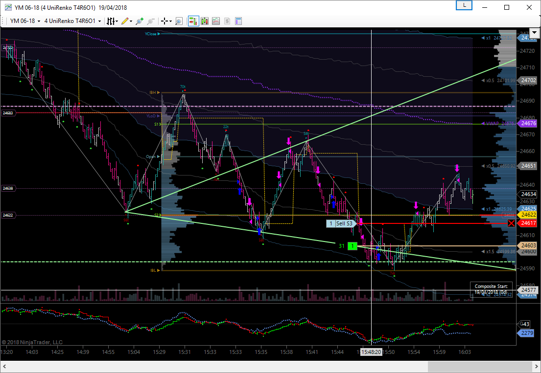Image resolution: width=541 pixels, height=373 pixels.
Task: Click the Composite Start label box
Action: 491,289
